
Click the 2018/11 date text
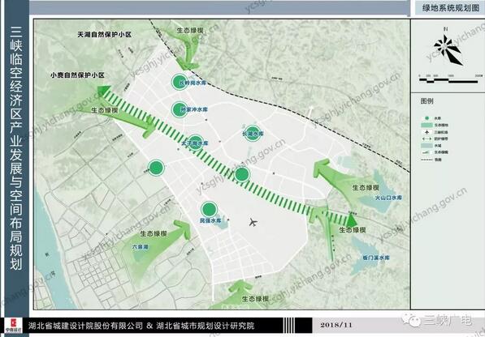click(336, 325)
